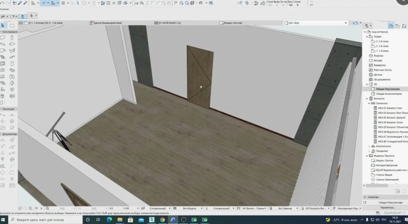Open Chrome from taskbar
This screenshot has width=408, height=224.
click(162, 220)
